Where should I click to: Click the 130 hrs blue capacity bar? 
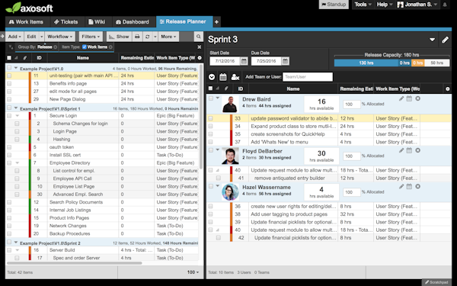(x=366, y=63)
